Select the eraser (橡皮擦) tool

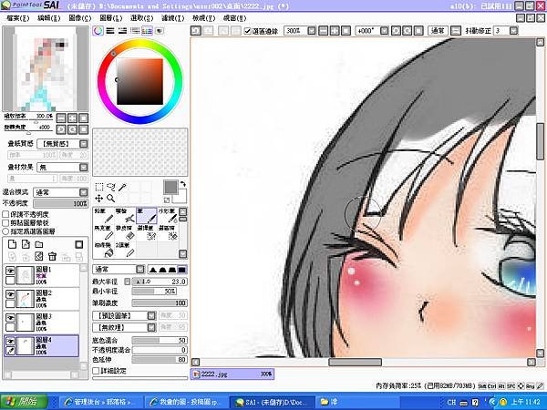(125, 232)
